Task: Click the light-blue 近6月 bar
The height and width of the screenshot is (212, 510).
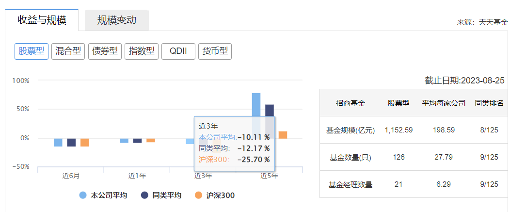Action: [x=58, y=142]
